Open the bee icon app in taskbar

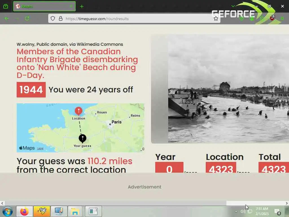(x=42, y=211)
